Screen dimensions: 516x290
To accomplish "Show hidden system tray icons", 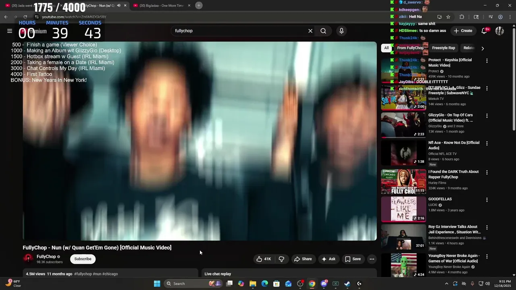I will coord(446,284).
